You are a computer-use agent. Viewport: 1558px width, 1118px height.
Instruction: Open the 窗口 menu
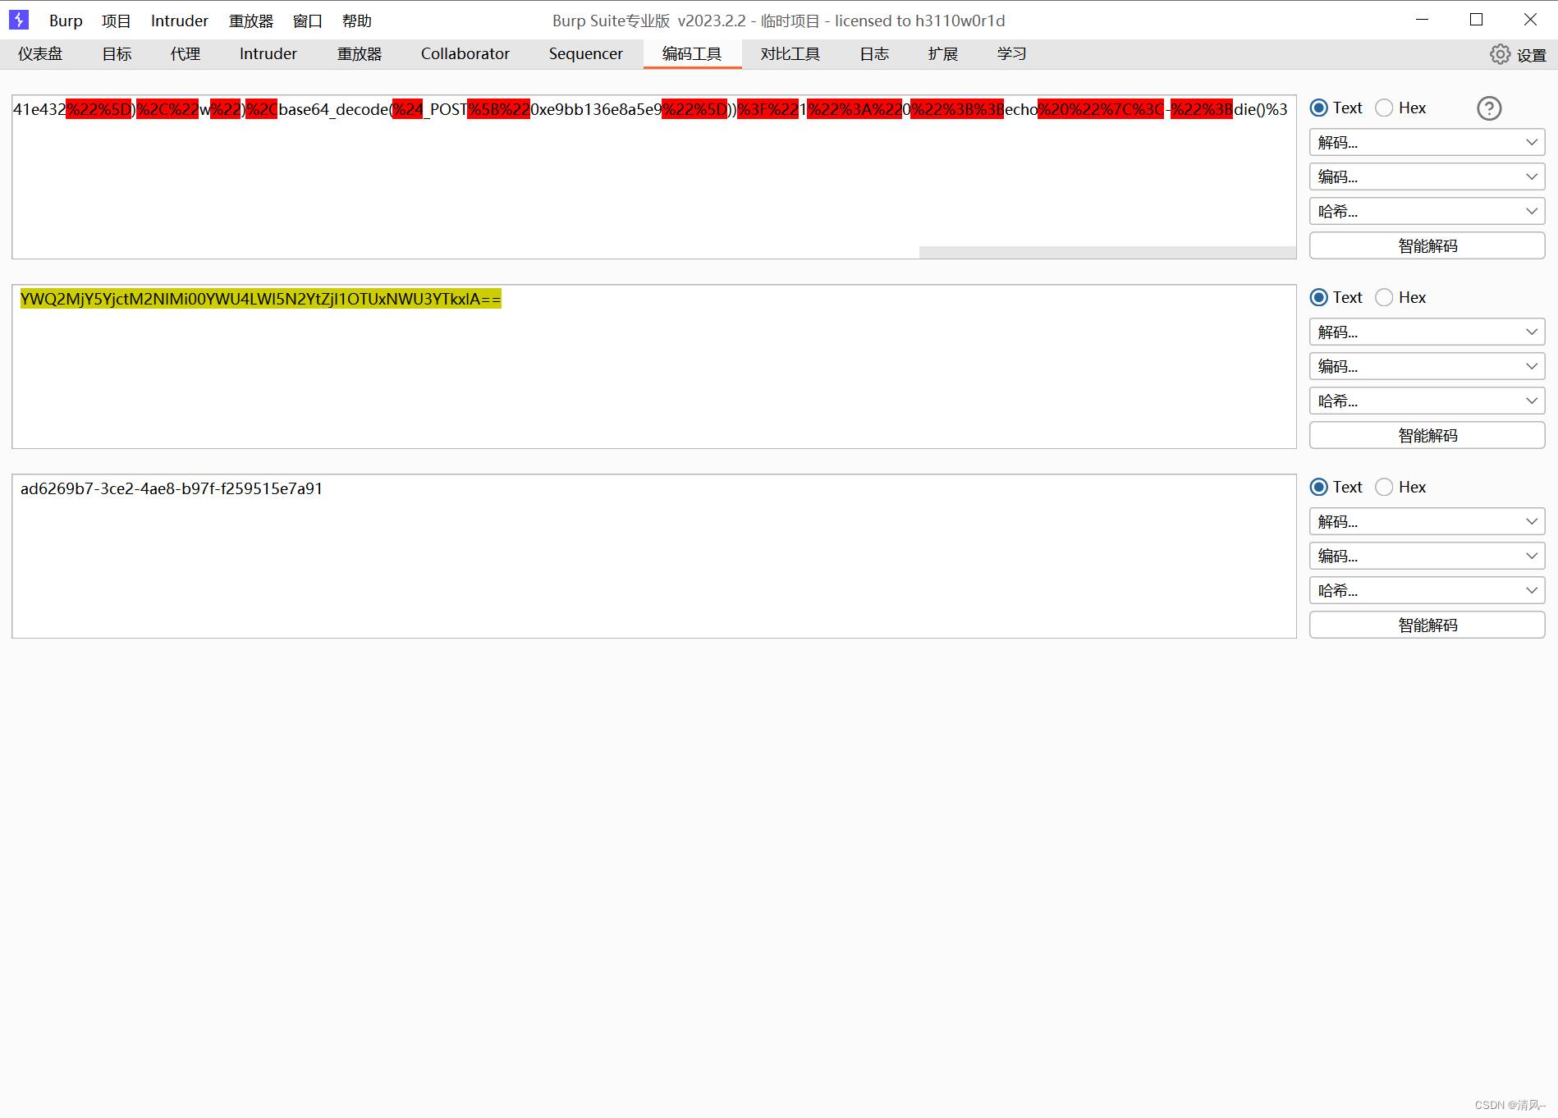coord(307,21)
